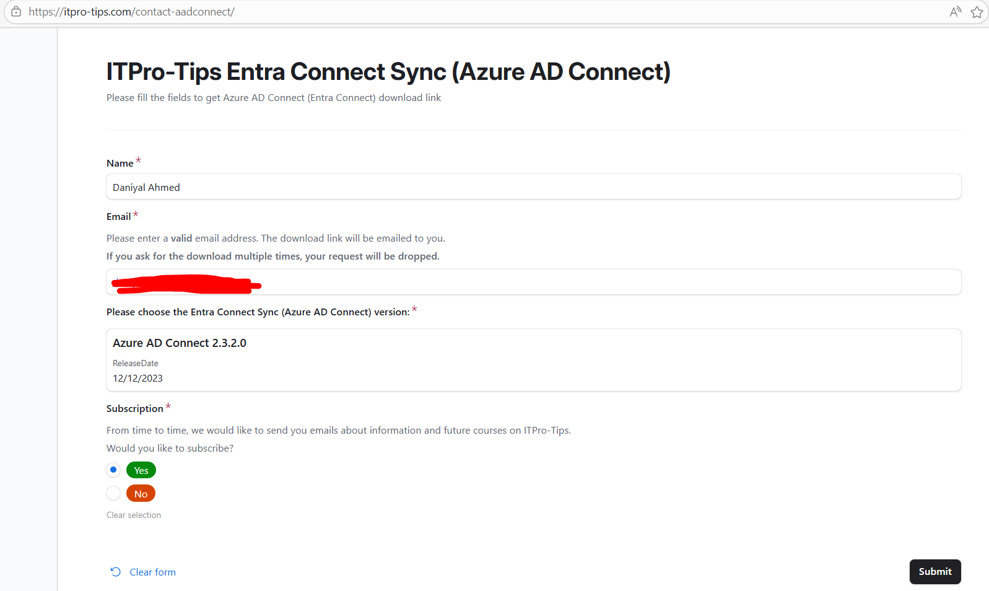Click the Clear form reset icon
Image resolution: width=989 pixels, height=591 pixels.
[x=116, y=572]
